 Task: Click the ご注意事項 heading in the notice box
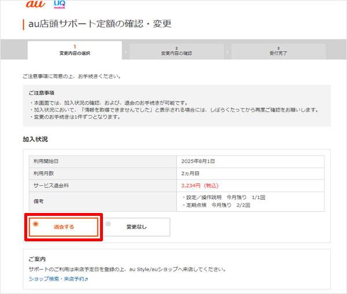coord(42,93)
